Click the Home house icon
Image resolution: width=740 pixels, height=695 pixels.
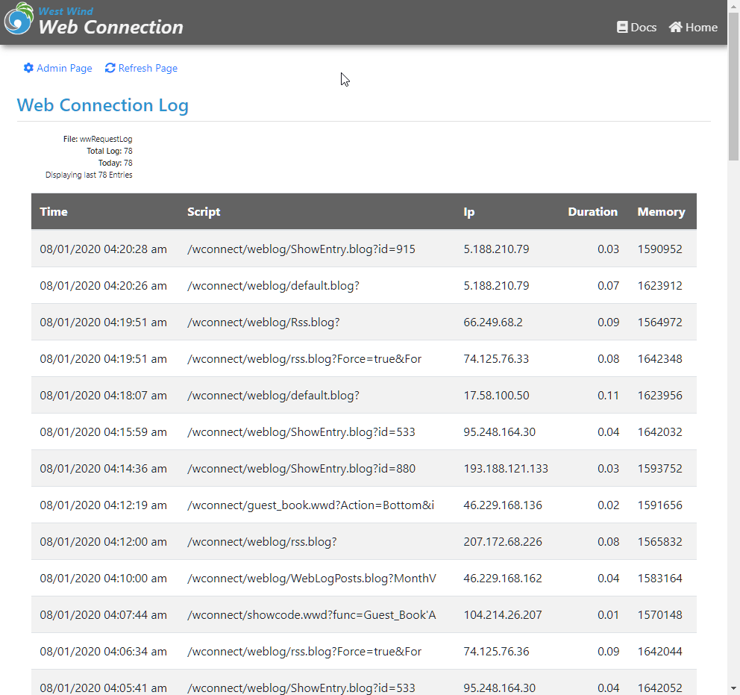pyautogui.click(x=676, y=28)
